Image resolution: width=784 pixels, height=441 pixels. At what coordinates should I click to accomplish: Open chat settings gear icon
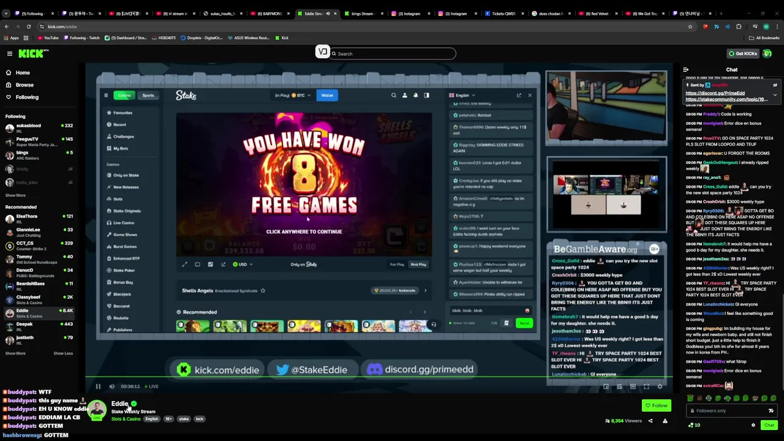(x=753, y=425)
